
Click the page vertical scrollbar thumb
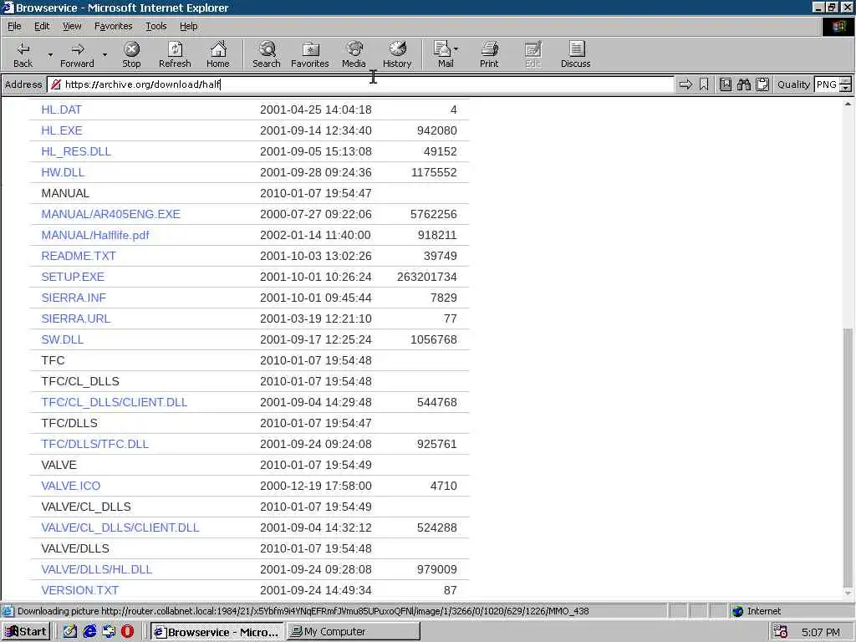coord(848,457)
